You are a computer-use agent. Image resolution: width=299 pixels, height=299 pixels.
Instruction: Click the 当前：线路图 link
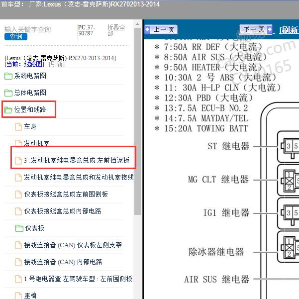tap(24, 64)
